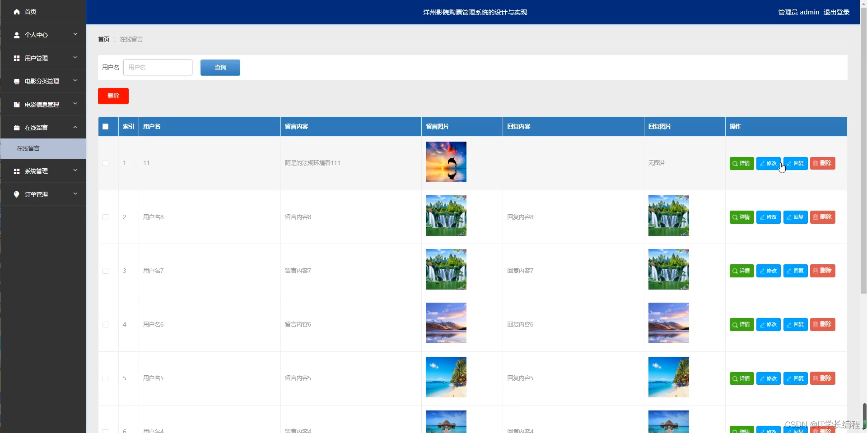Image resolution: width=867 pixels, height=433 pixels.
Task: Click 回复 for 用户名5 row
Action: click(795, 378)
